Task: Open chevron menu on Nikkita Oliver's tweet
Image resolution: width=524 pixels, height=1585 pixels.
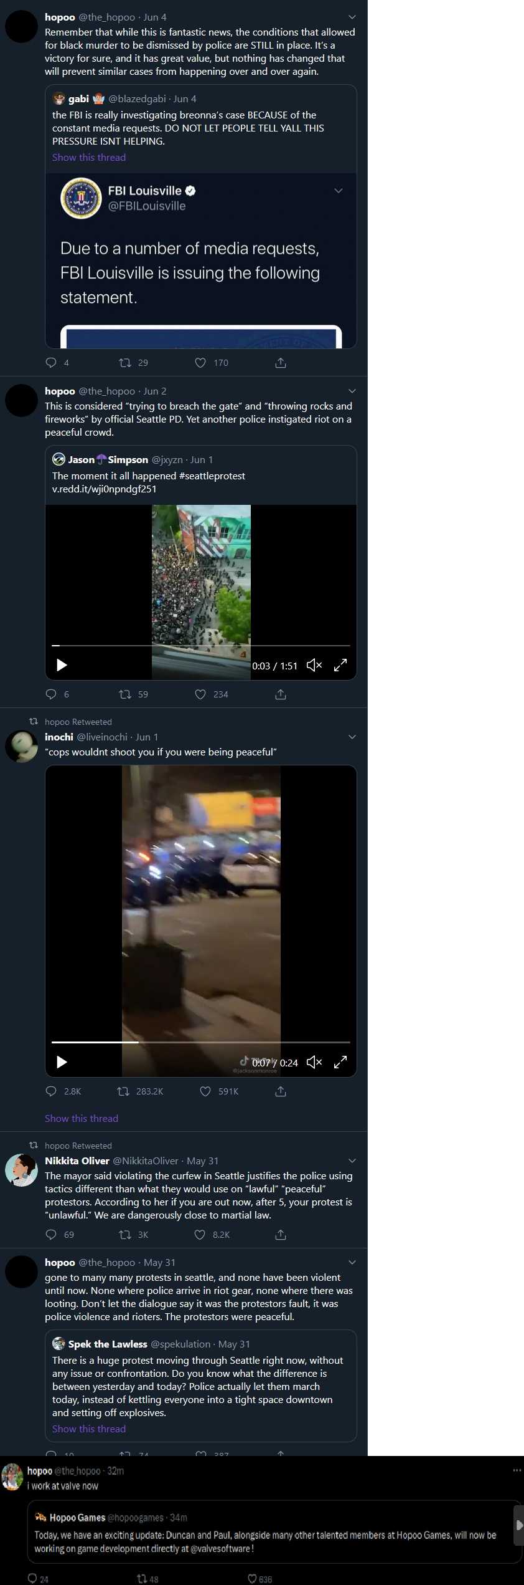Action: tap(352, 1161)
